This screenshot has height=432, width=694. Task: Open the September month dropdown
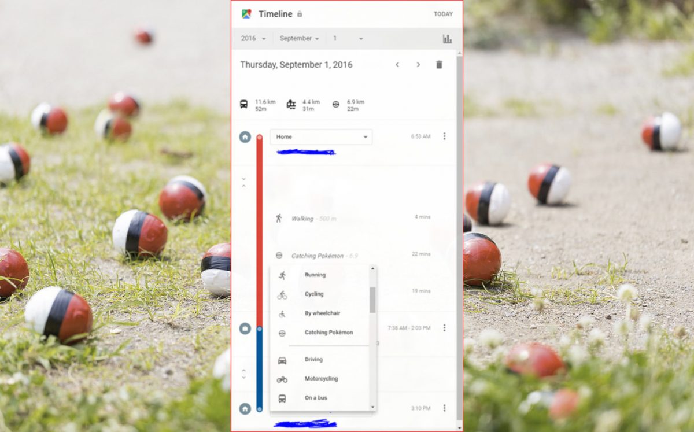click(299, 39)
